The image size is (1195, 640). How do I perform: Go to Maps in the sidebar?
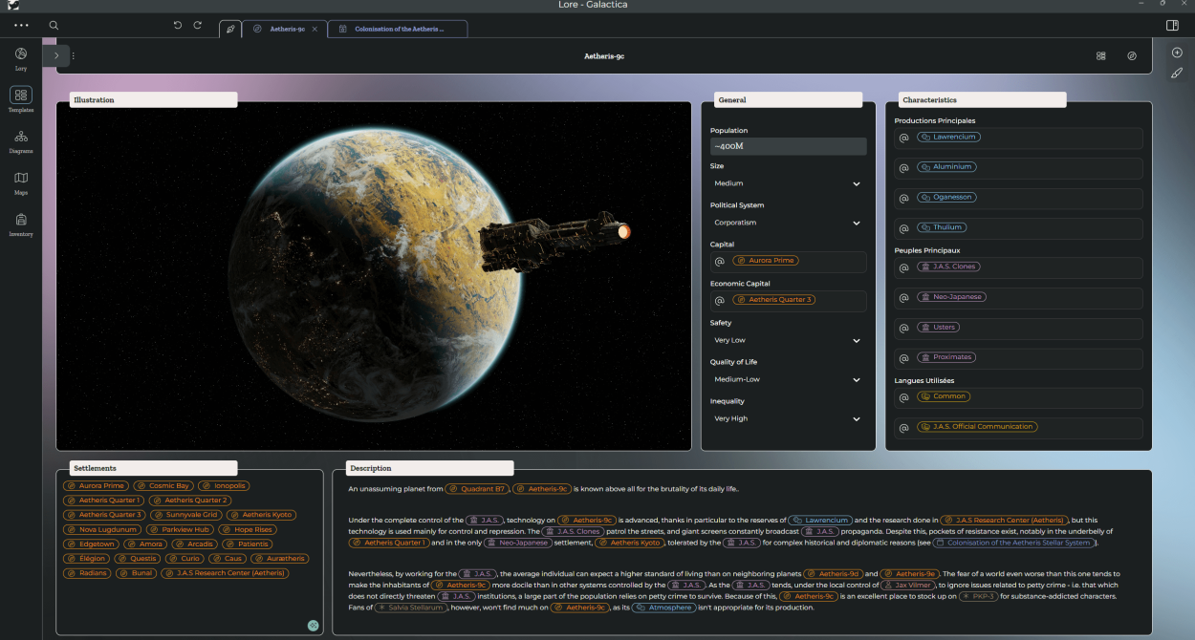21,181
